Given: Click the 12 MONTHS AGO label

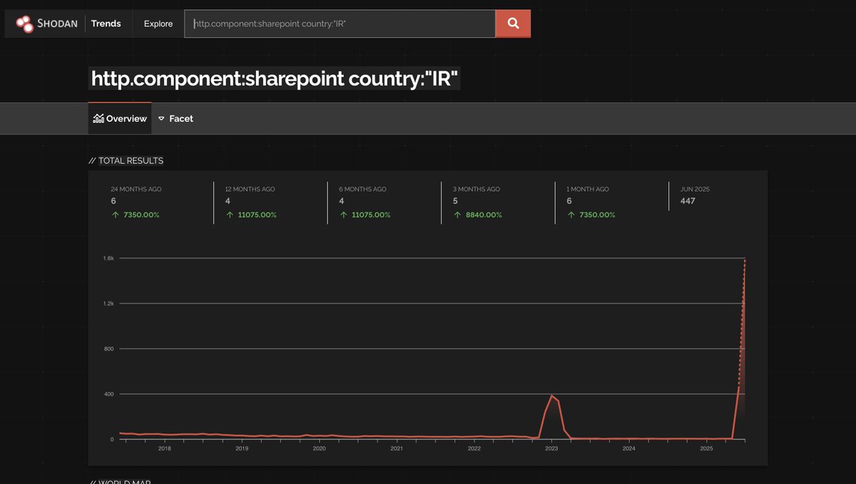Looking at the screenshot, I should [250, 189].
